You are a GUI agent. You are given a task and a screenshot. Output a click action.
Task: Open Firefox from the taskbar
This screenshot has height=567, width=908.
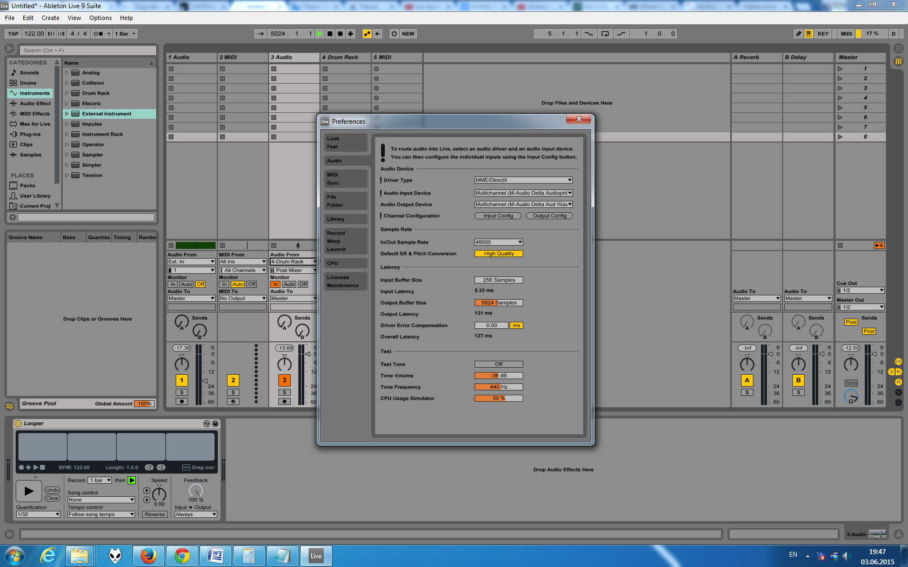click(149, 556)
